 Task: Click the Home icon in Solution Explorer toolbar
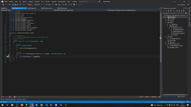click(168, 11)
